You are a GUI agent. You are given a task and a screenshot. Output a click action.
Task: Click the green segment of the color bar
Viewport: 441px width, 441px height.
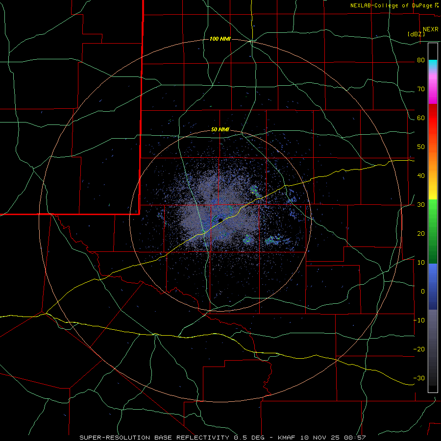433,231
